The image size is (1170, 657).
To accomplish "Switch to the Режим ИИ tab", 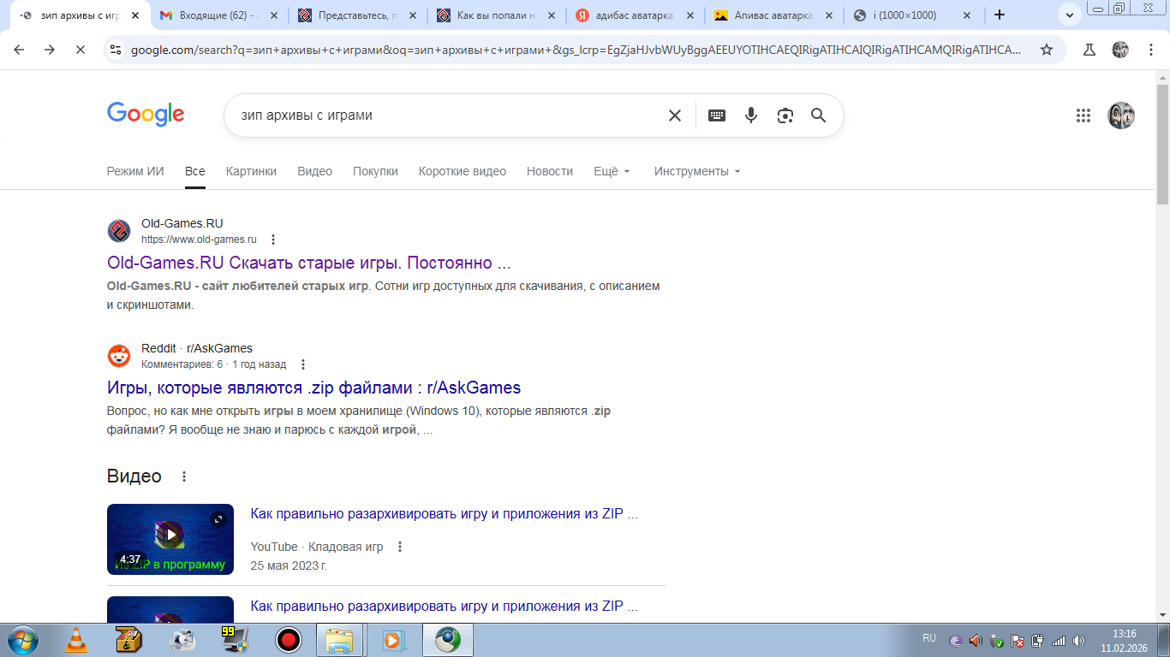I will point(135,171).
